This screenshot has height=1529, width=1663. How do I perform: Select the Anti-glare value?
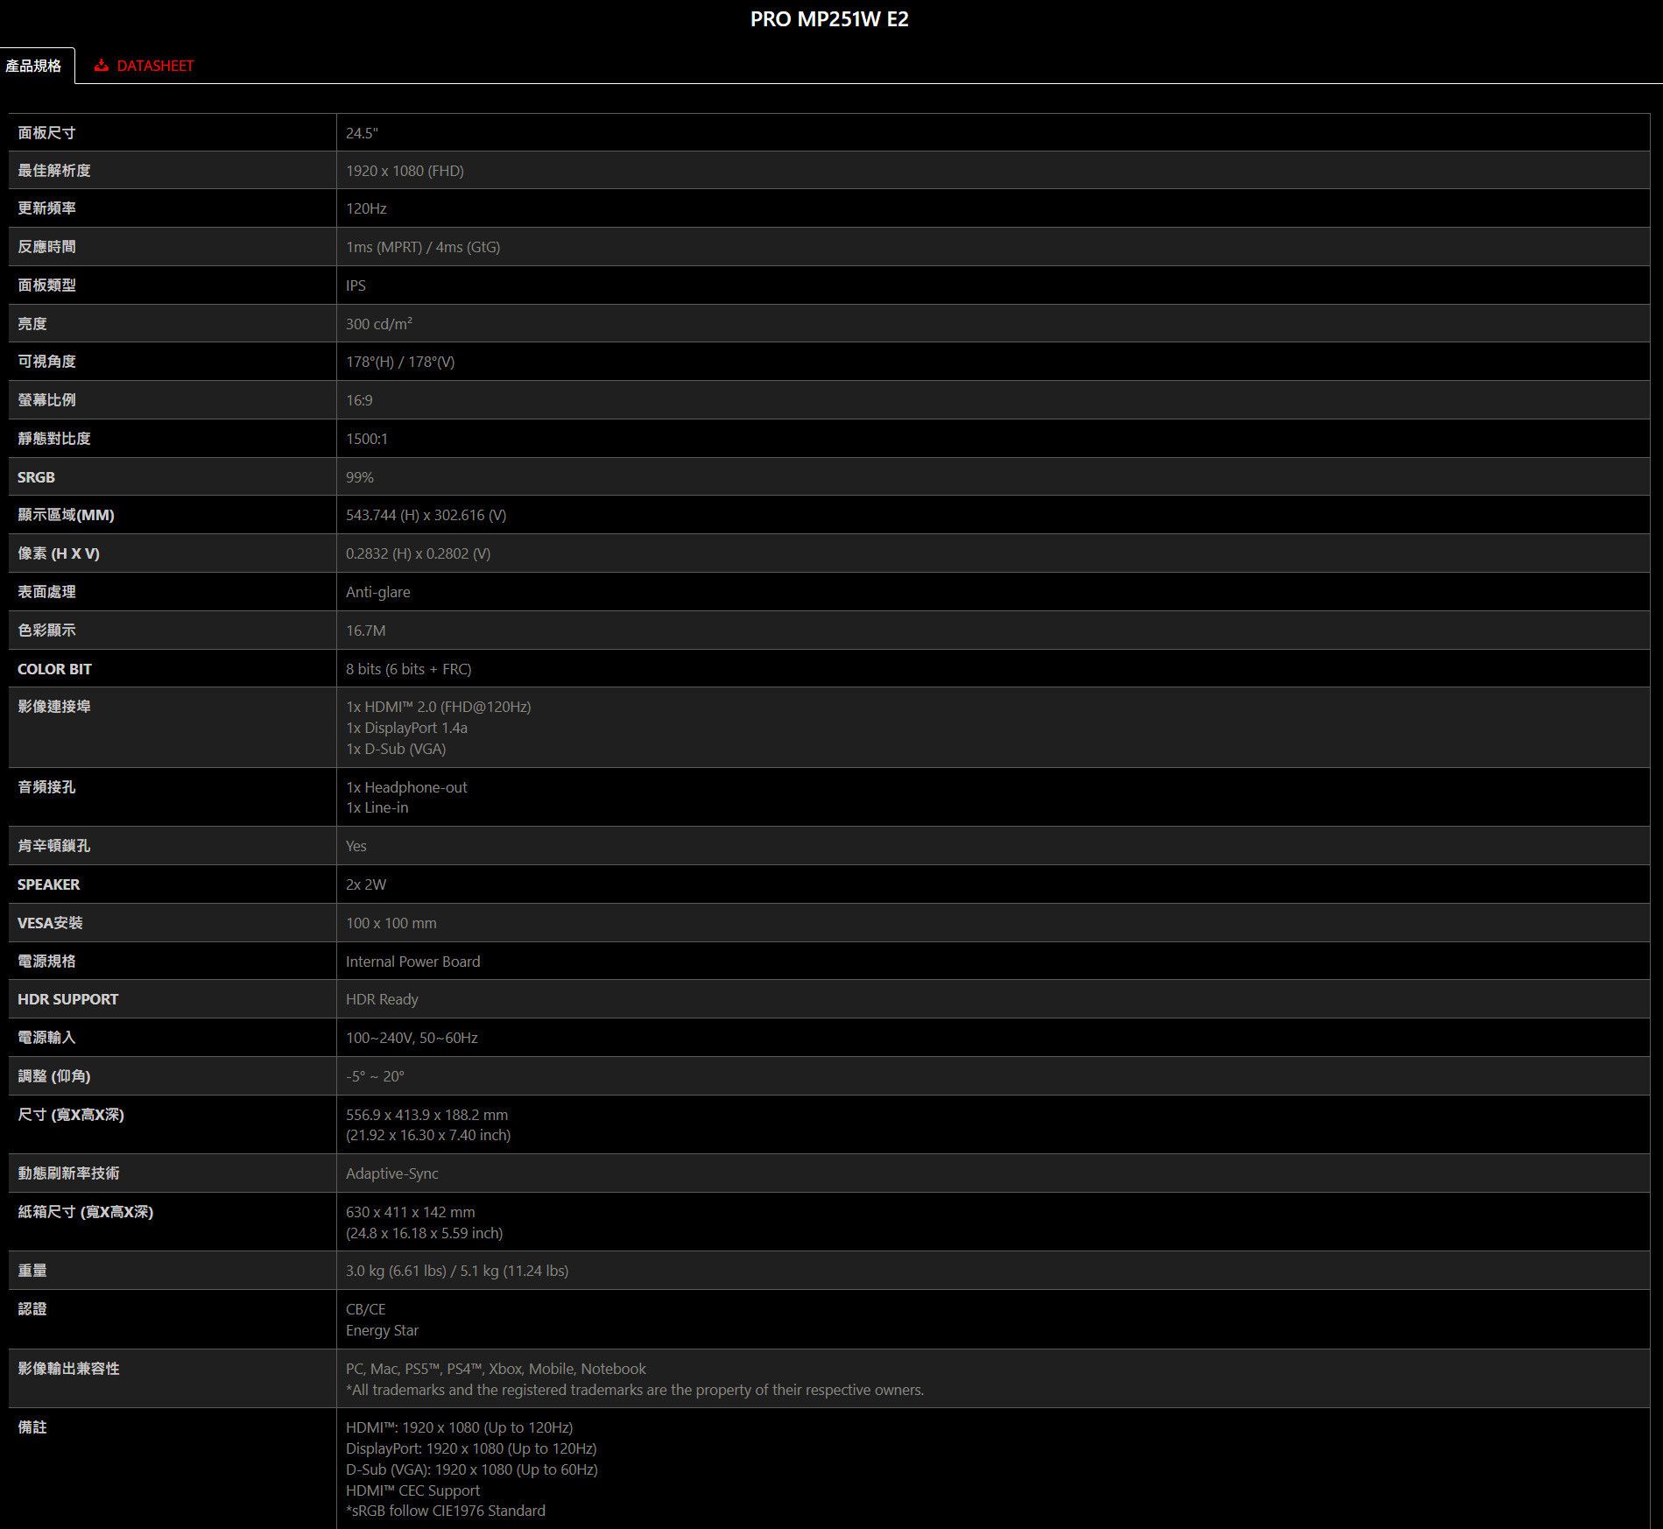point(377,592)
